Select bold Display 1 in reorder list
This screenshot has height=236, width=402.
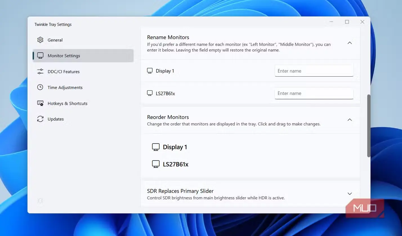pos(175,147)
